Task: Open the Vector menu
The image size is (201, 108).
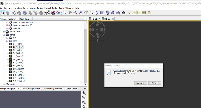Action: pos(33,8)
